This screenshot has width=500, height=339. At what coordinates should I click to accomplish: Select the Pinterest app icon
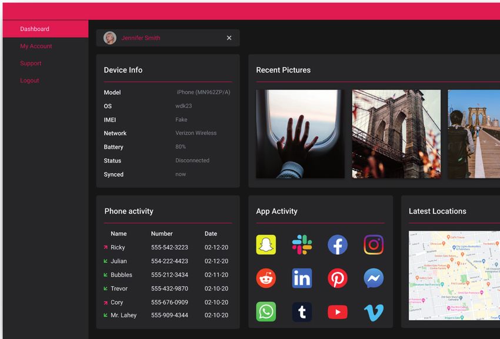(338, 278)
